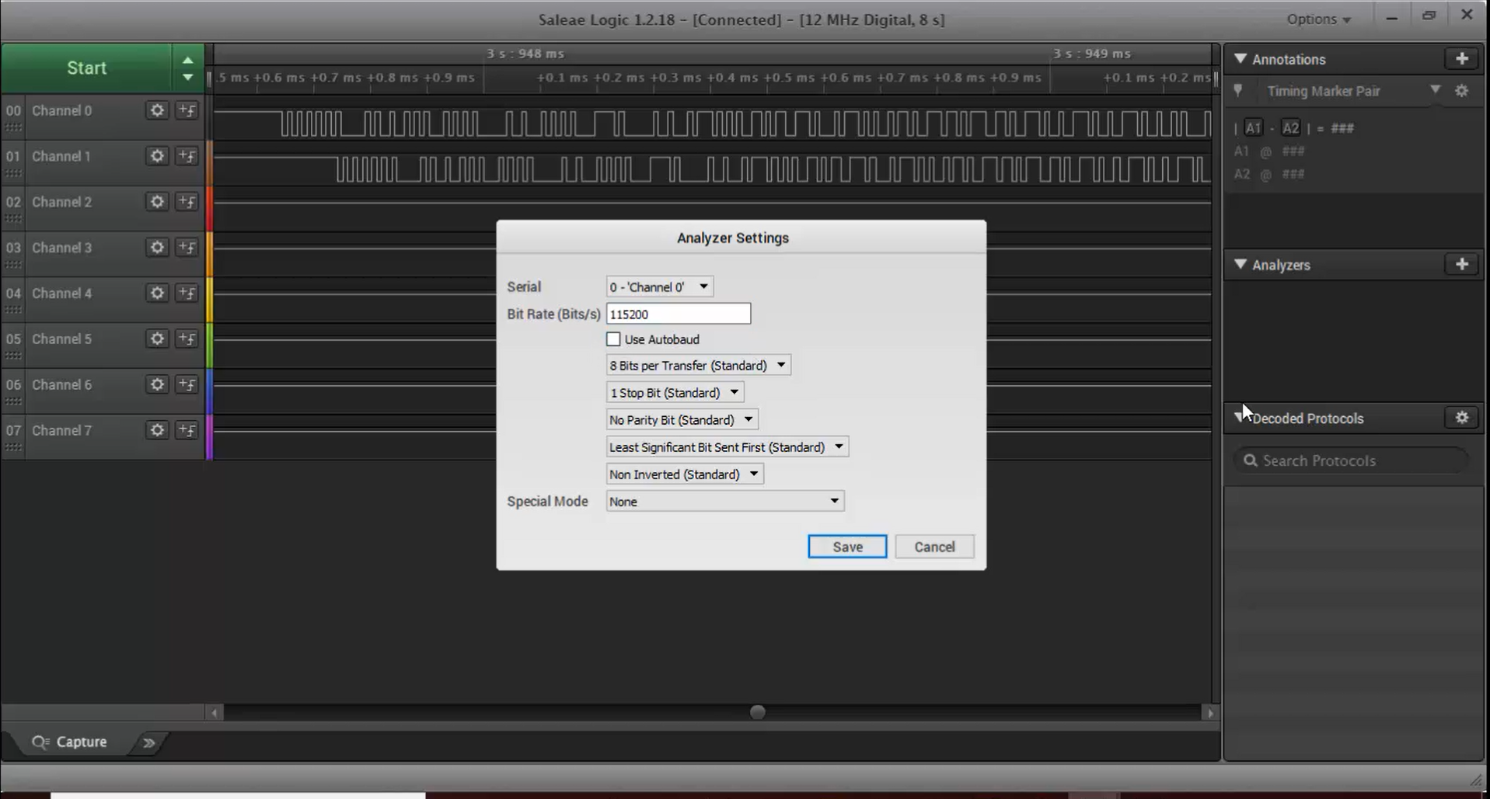Collapse the Analyzers panel
The height and width of the screenshot is (799, 1490).
(x=1240, y=265)
